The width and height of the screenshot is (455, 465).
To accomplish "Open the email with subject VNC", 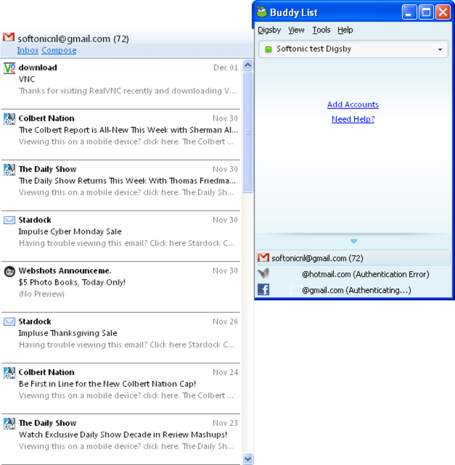I will 121,84.
